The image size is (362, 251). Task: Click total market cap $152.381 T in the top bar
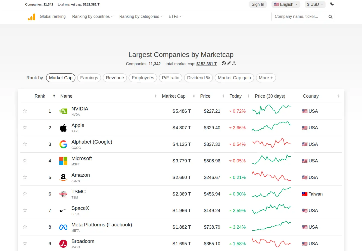pyautogui.click(x=91, y=5)
